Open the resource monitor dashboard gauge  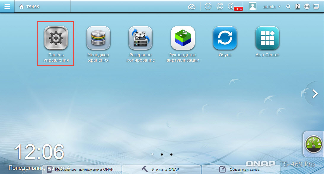[313, 144]
